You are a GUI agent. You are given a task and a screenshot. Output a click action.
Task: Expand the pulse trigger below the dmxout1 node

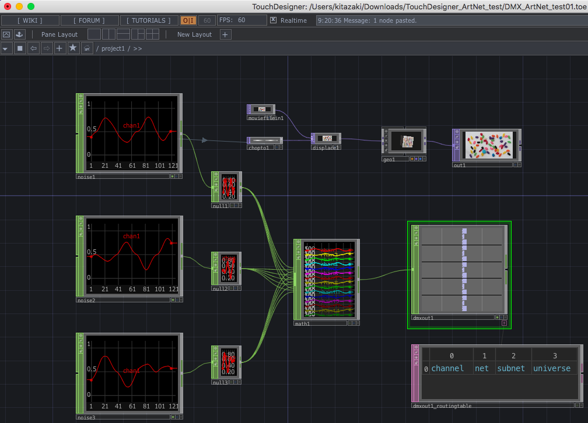tap(505, 322)
